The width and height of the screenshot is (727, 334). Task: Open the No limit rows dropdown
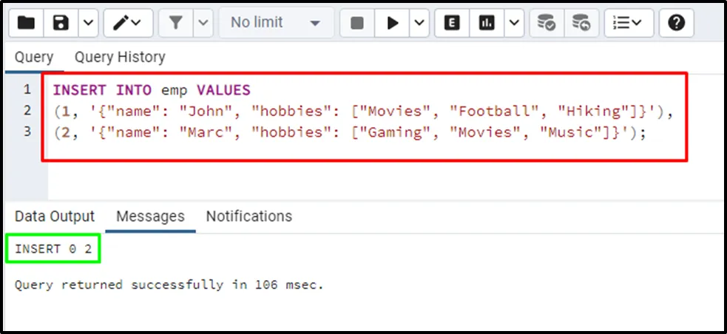pos(275,23)
